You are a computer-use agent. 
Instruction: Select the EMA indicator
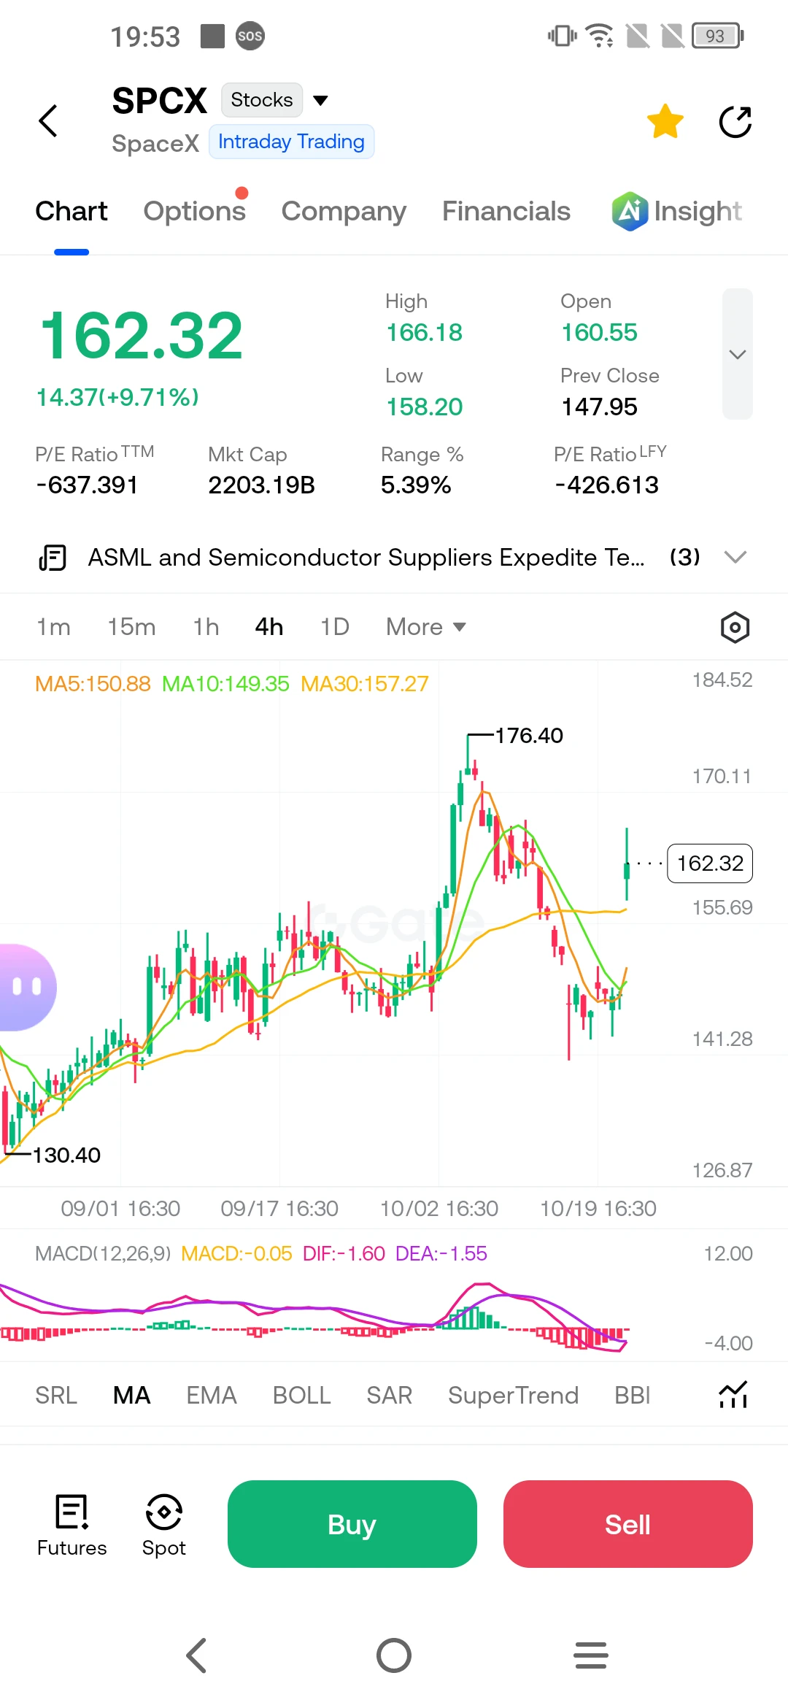(212, 1395)
